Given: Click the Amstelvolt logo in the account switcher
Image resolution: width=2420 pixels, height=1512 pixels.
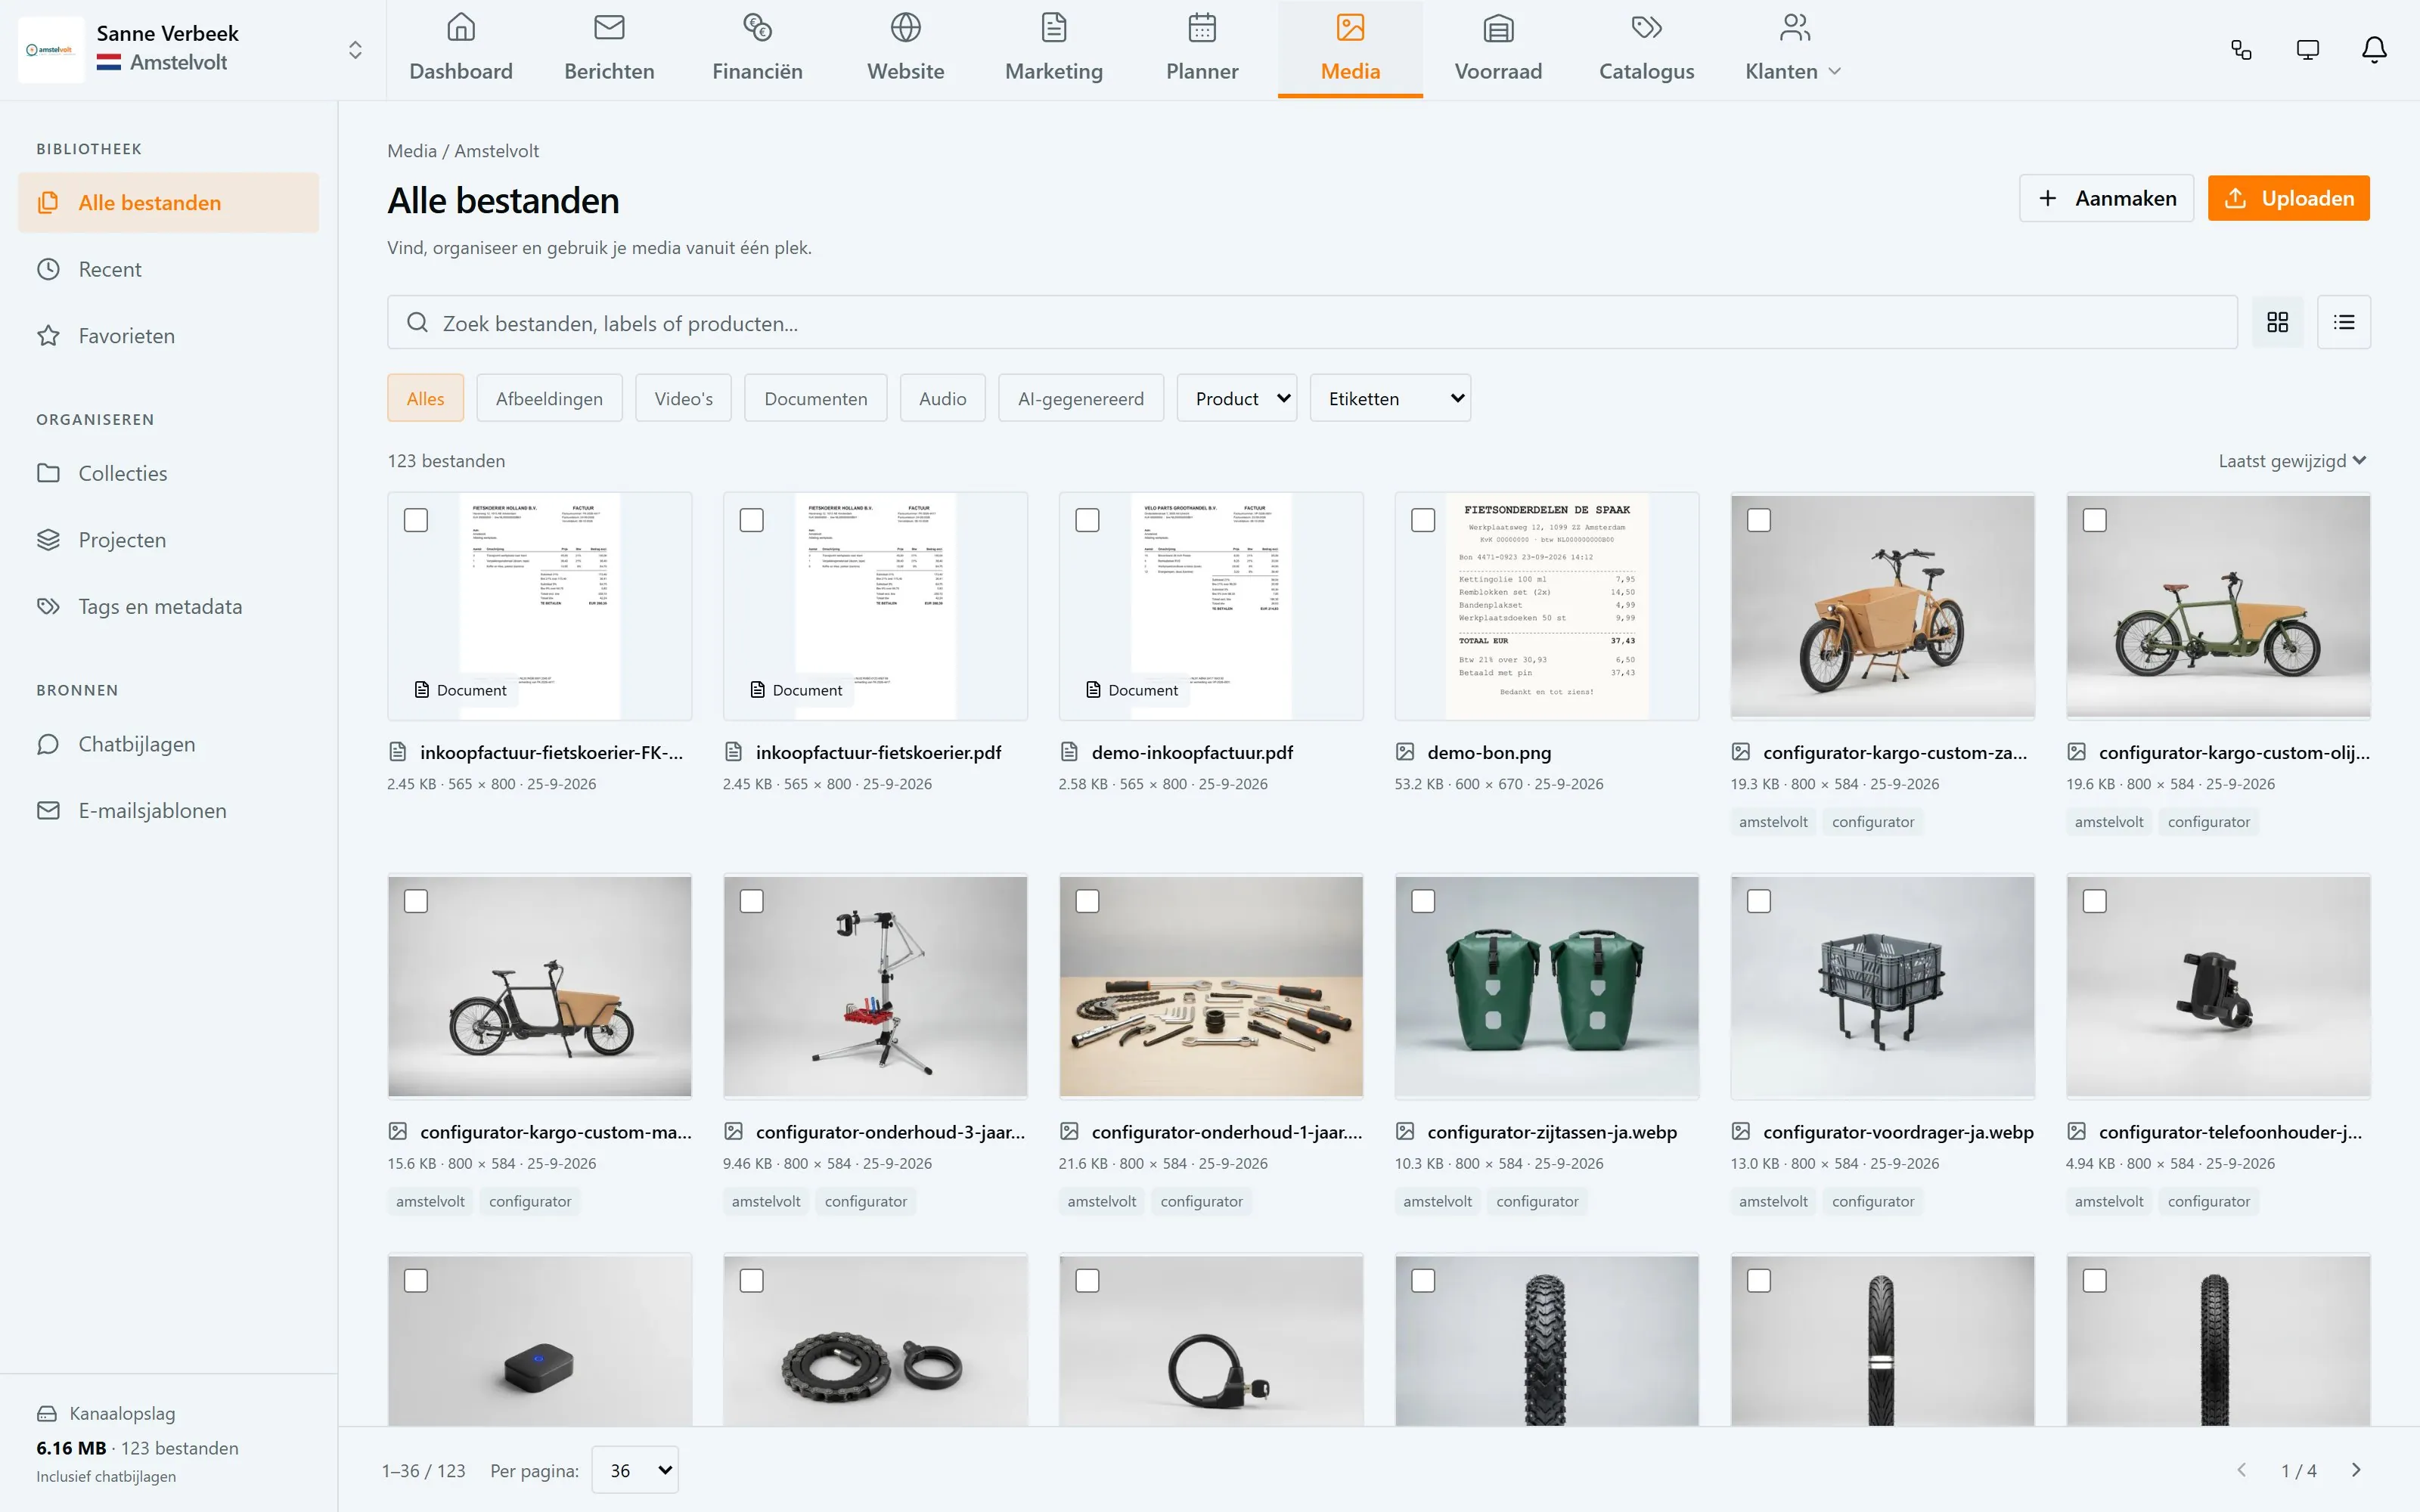Looking at the screenshot, I should pos(51,50).
